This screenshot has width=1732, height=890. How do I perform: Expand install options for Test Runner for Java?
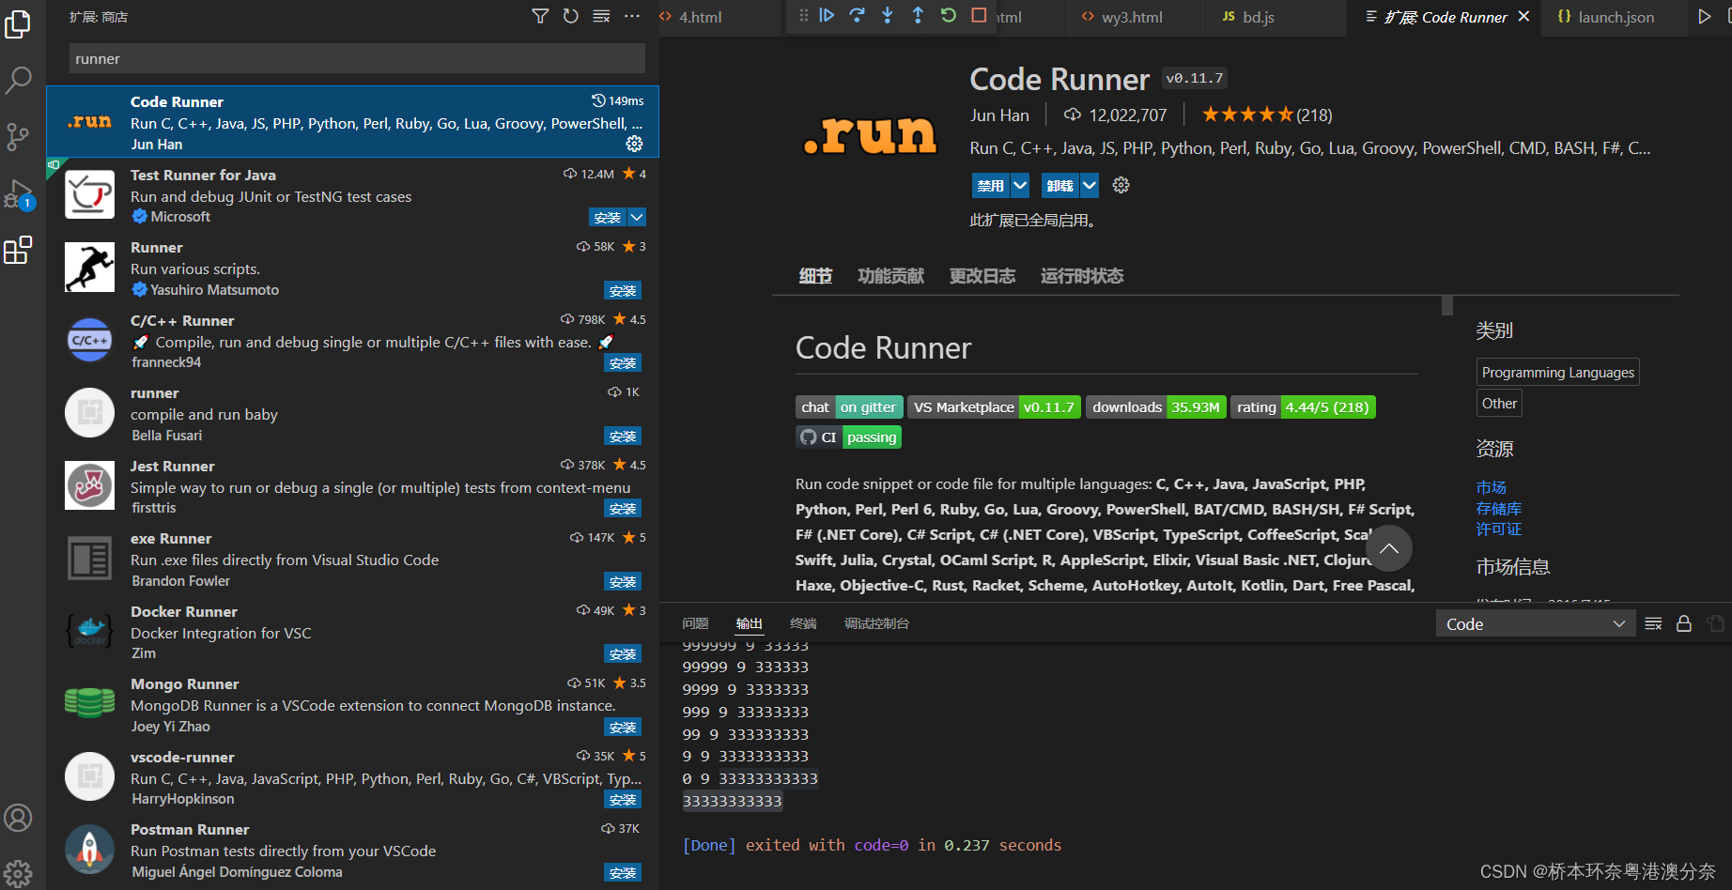click(637, 218)
